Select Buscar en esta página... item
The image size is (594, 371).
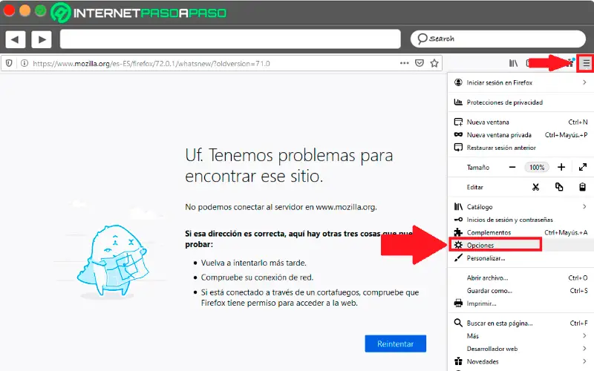pos(521,323)
